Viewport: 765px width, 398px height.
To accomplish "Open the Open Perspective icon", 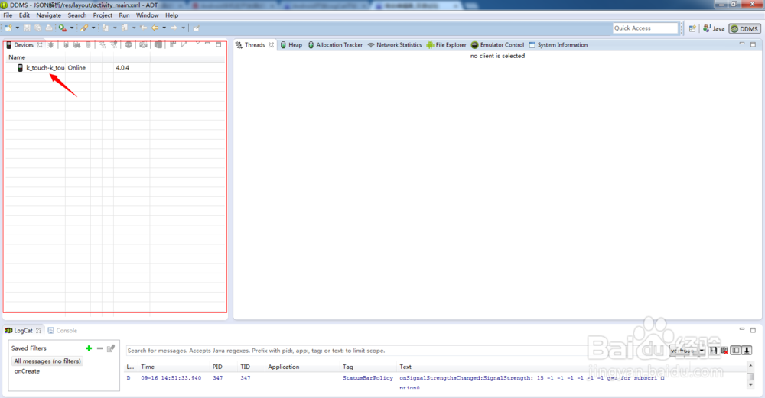I will 692,28.
